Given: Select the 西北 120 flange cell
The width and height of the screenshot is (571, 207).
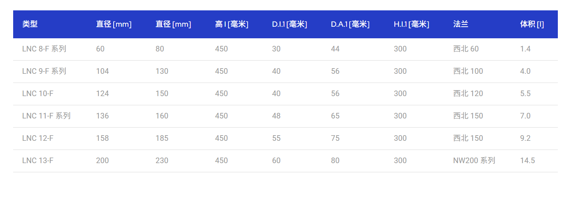Looking at the screenshot, I should [468, 94].
